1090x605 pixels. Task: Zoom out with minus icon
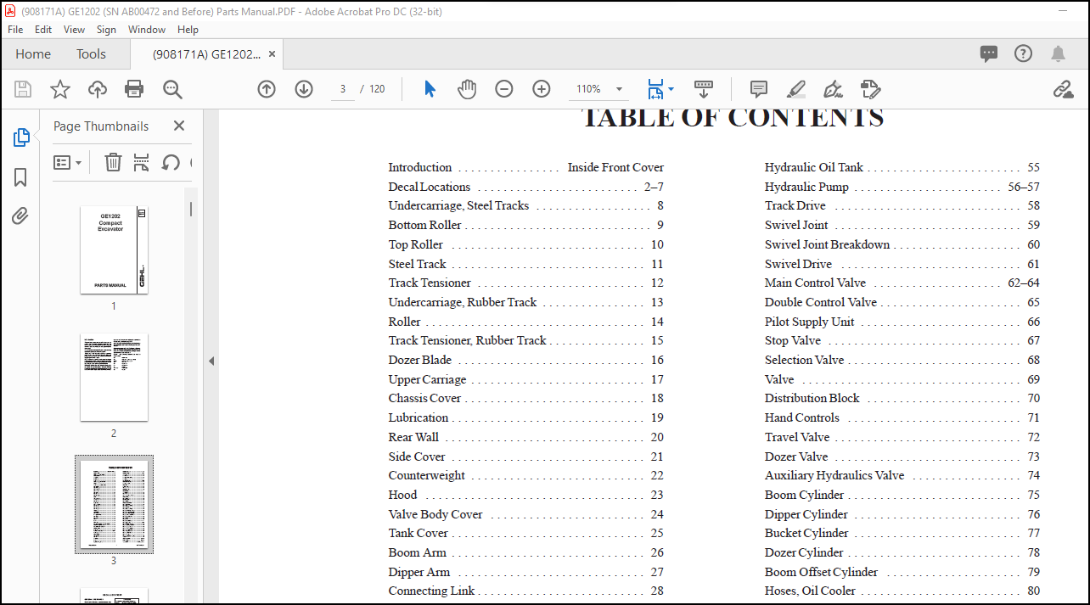pyautogui.click(x=504, y=89)
